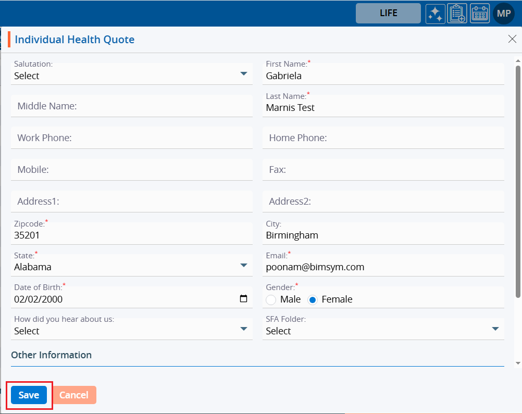Image resolution: width=522 pixels, height=414 pixels.
Task: Open the State dropdown showing Alabama
Action: (243, 266)
